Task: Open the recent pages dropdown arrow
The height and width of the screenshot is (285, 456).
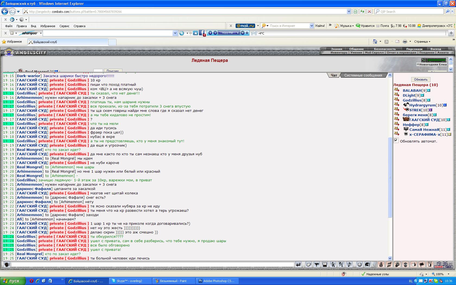Action: pyautogui.click(x=18, y=11)
